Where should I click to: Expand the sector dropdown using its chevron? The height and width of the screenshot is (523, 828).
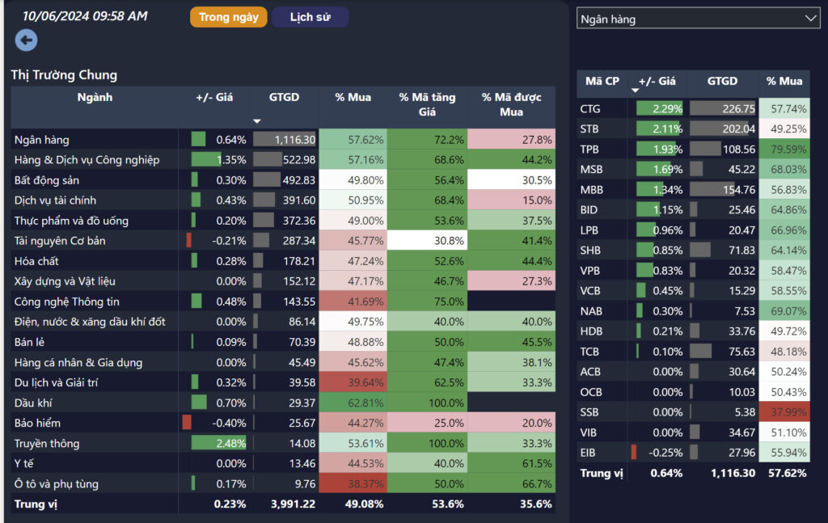click(x=811, y=19)
